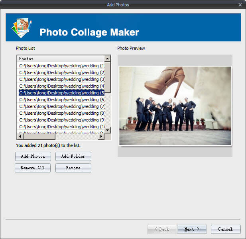Click the Add Folder button
This screenshot has height=239, width=246.
pos(73,156)
